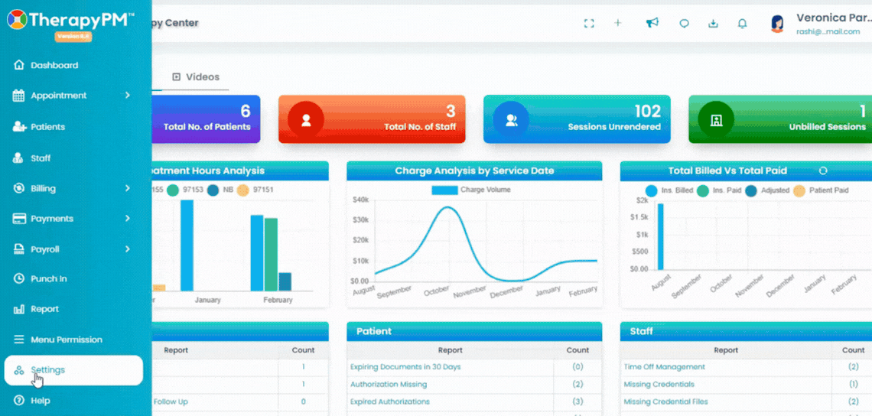Click the plus icon in header
Screen dimensions: 872x416
click(617, 23)
